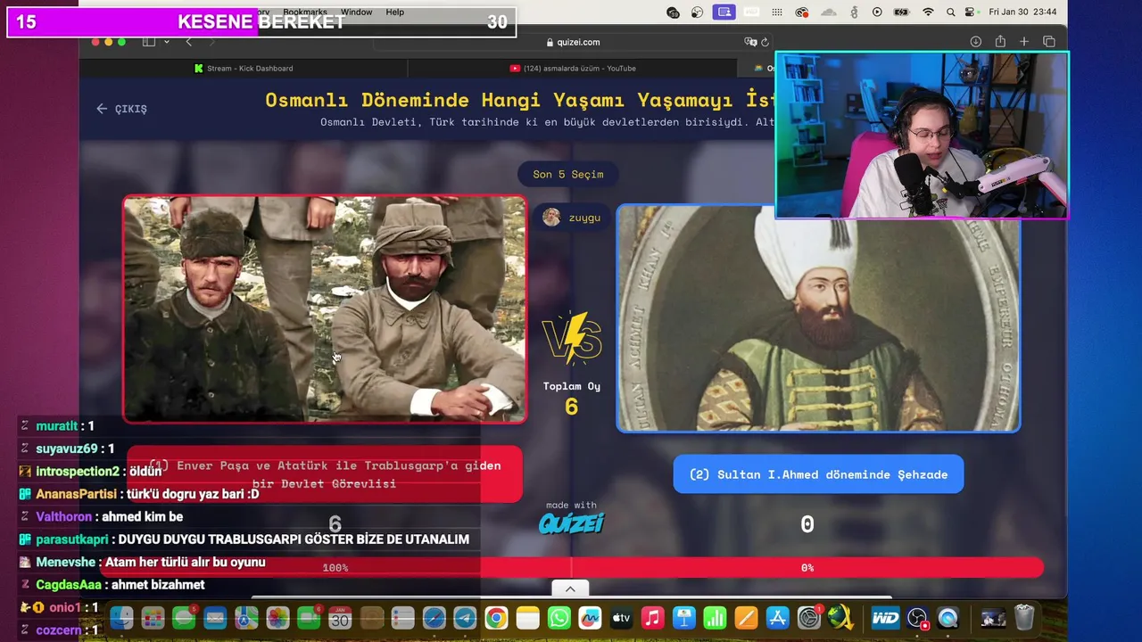Toggle the Safari sidebar button
The height and width of the screenshot is (642, 1142).
(148, 42)
